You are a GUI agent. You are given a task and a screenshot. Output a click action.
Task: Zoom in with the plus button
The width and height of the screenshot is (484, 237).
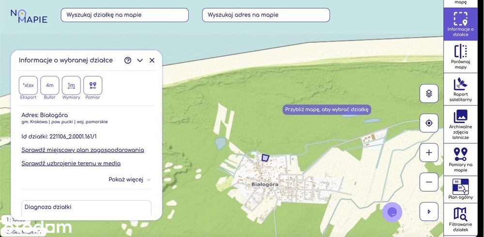[x=429, y=153]
